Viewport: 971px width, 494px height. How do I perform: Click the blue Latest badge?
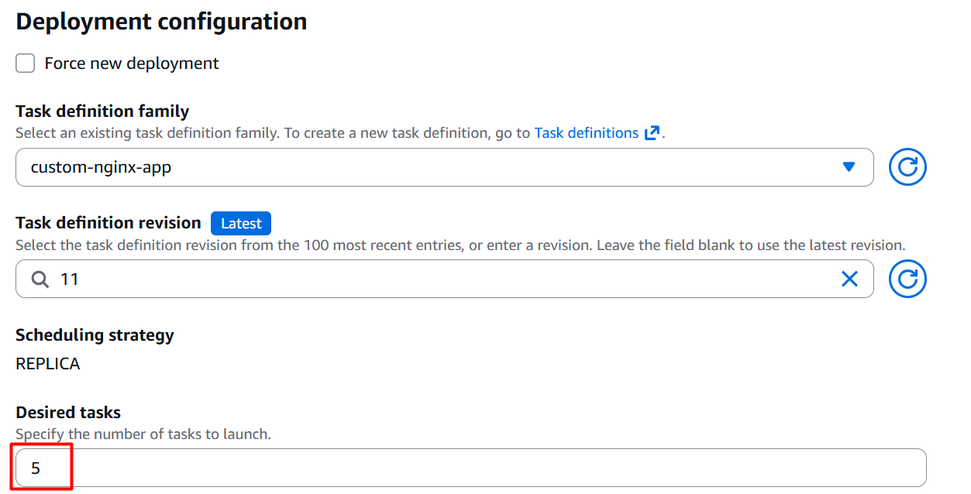pos(241,224)
